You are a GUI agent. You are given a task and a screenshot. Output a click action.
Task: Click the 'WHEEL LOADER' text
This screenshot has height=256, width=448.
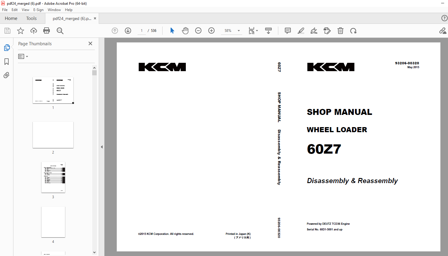click(337, 130)
